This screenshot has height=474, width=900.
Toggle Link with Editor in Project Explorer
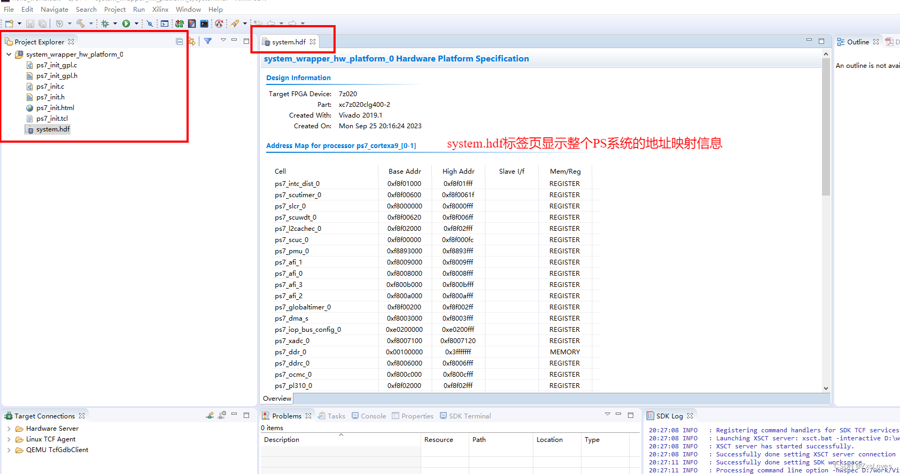tap(192, 42)
